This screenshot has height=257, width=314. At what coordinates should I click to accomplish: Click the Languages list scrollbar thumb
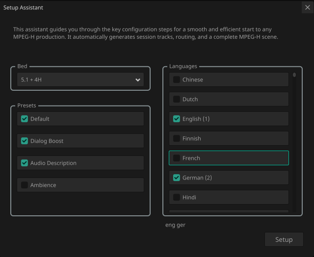pyautogui.click(x=294, y=75)
